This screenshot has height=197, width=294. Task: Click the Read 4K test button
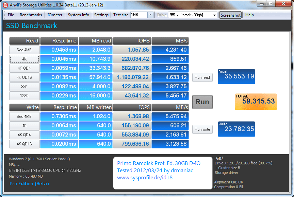[24, 59]
